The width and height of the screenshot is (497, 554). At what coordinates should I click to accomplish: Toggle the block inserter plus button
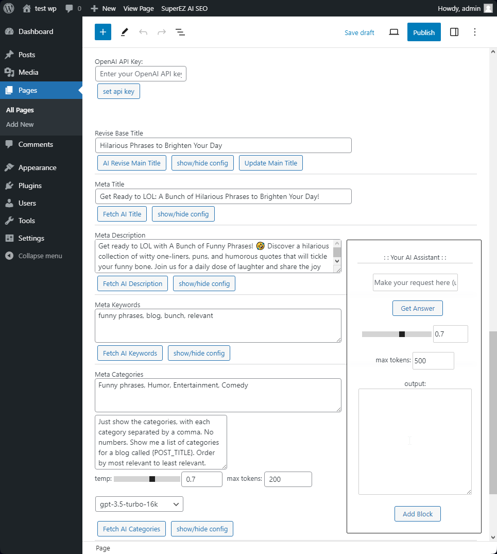pos(103,32)
